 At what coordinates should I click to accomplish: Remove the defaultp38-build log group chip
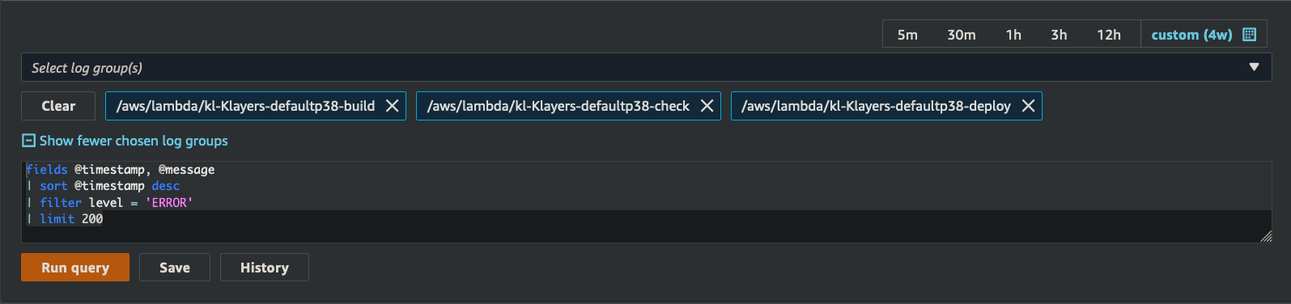pos(392,106)
